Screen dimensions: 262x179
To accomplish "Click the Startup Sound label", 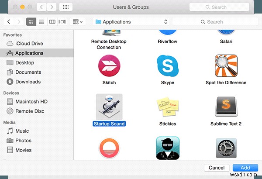I will [x=109, y=124].
